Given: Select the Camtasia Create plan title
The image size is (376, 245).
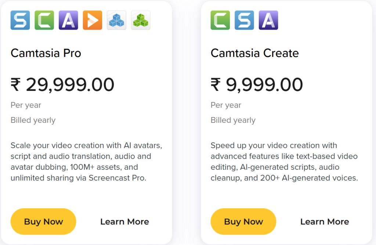Looking at the screenshot, I should coord(254,53).
